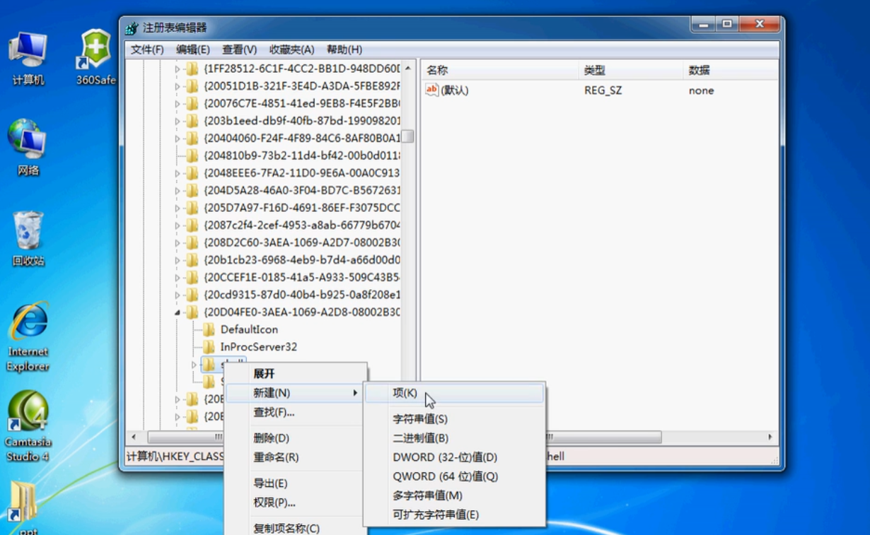Open the 文件(F) menu
The image size is (870, 535).
pyautogui.click(x=147, y=49)
